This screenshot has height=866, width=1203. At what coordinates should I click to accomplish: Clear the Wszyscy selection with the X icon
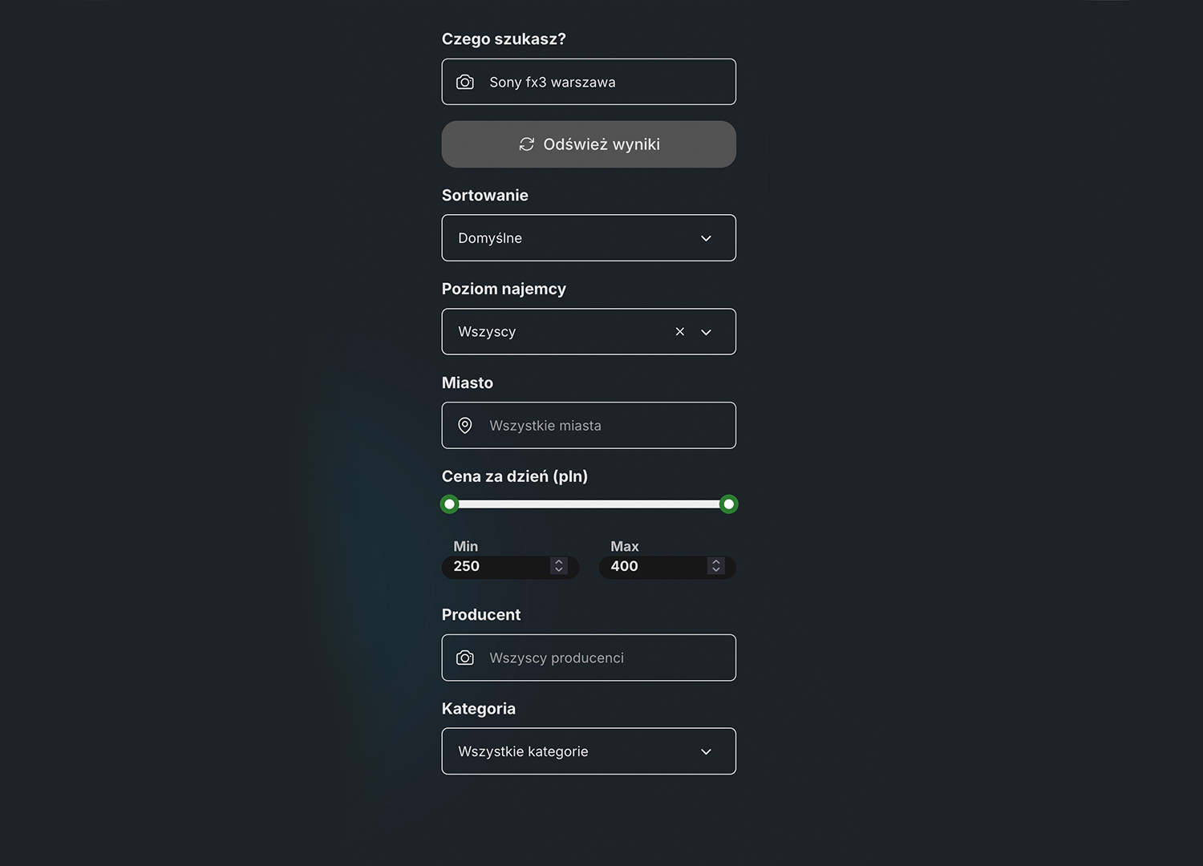[x=680, y=332]
